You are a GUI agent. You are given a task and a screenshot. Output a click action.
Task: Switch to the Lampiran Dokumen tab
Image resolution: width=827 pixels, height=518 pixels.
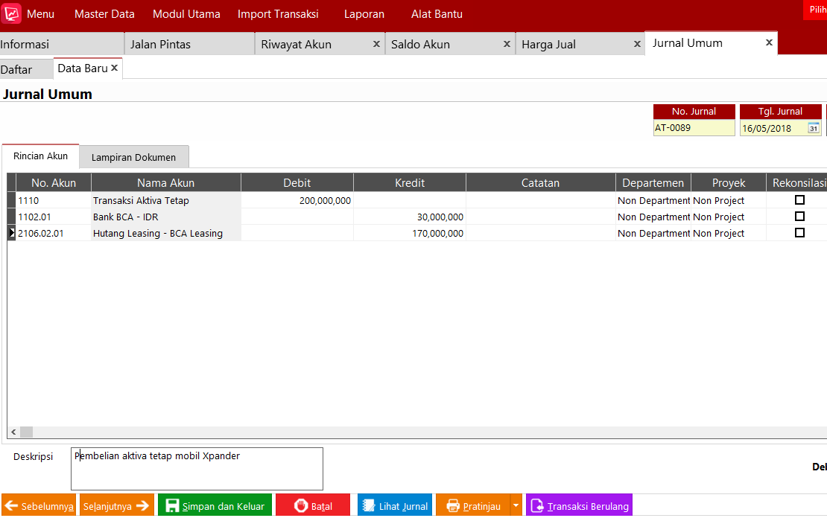click(x=133, y=157)
